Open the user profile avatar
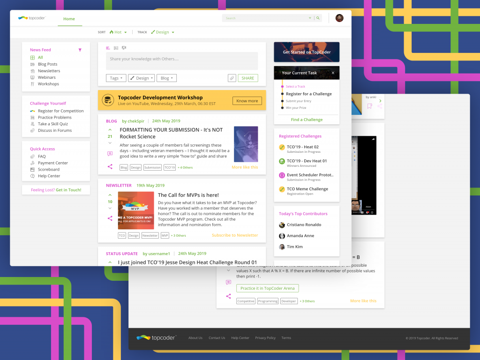Screen dimensions: 480x360 (339, 18)
